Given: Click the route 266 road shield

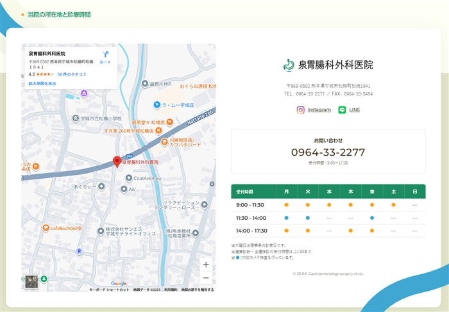Looking at the screenshot, I should click(x=130, y=156).
